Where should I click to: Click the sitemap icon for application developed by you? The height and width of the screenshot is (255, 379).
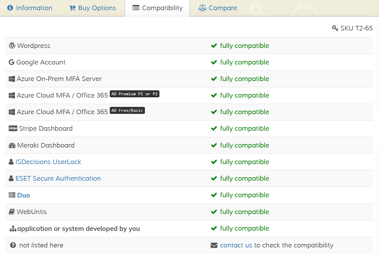(x=13, y=229)
